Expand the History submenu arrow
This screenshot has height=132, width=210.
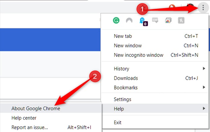click(204, 69)
